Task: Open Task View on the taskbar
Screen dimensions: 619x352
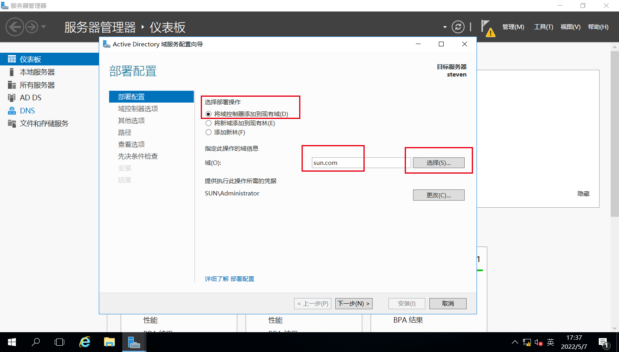Action: click(60, 342)
